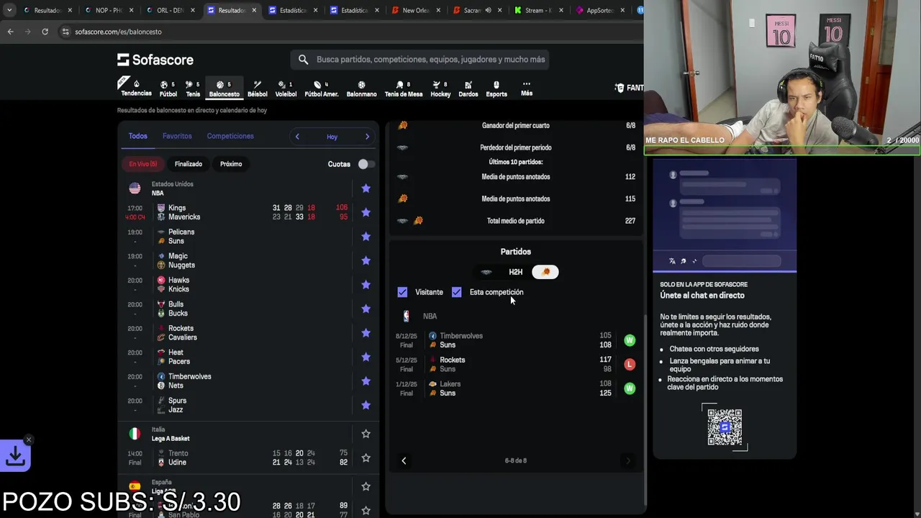Toggle favorite star for Kings vs Mavericks

pos(366,212)
